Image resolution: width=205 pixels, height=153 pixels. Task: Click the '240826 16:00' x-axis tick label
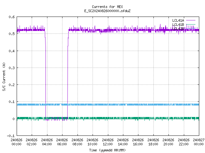pyautogui.click(x=138, y=142)
